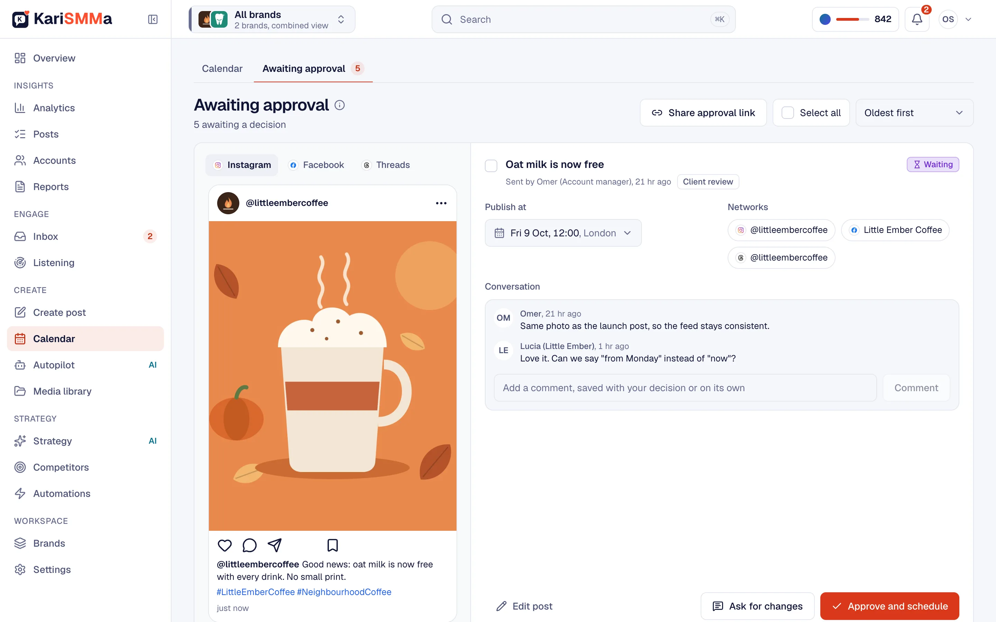Image resolution: width=996 pixels, height=622 pixels.
Task: Click the Search field
Action: [x=583, y=19]
